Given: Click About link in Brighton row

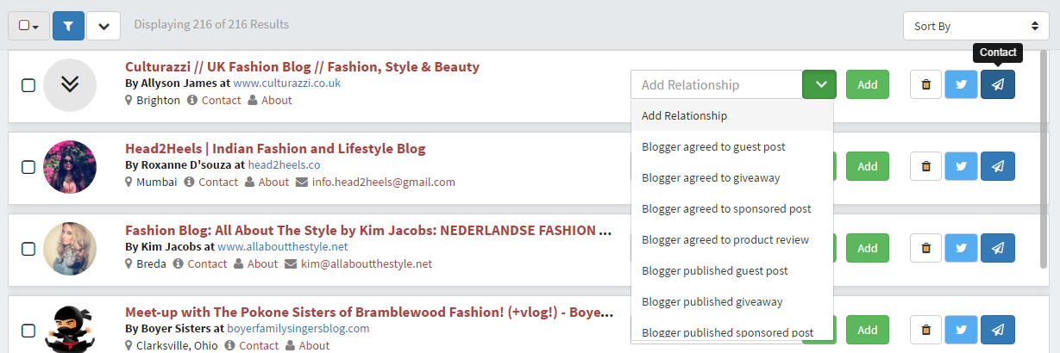Looking at the screenshot, I should click(277, 100).
